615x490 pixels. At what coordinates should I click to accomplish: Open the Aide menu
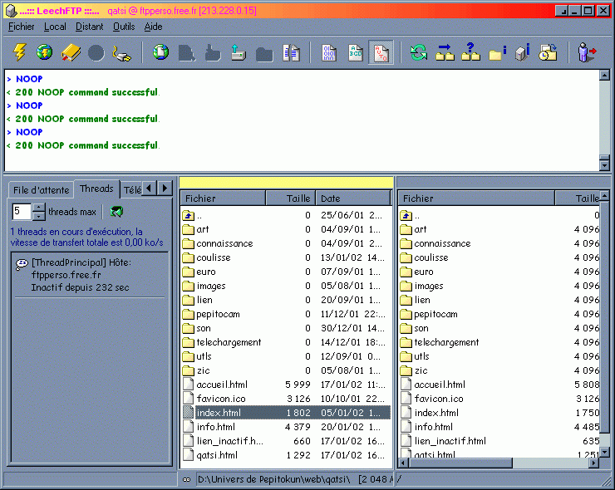(x=154, y=27)
